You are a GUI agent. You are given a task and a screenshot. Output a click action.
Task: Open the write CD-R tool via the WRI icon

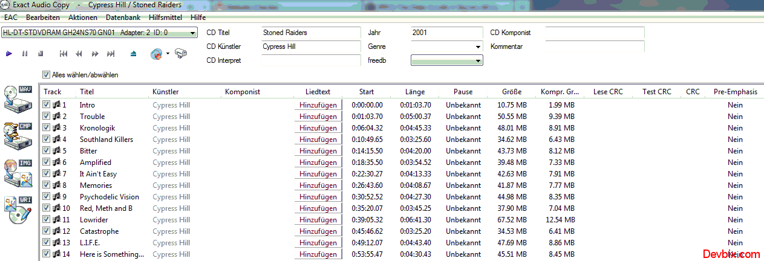tap(18, 211)
